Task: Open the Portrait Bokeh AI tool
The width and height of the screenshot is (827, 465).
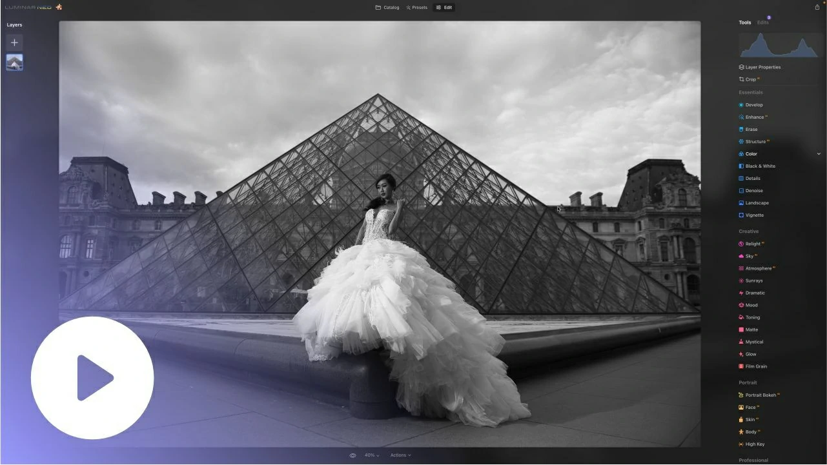Action: pos(761,395)
